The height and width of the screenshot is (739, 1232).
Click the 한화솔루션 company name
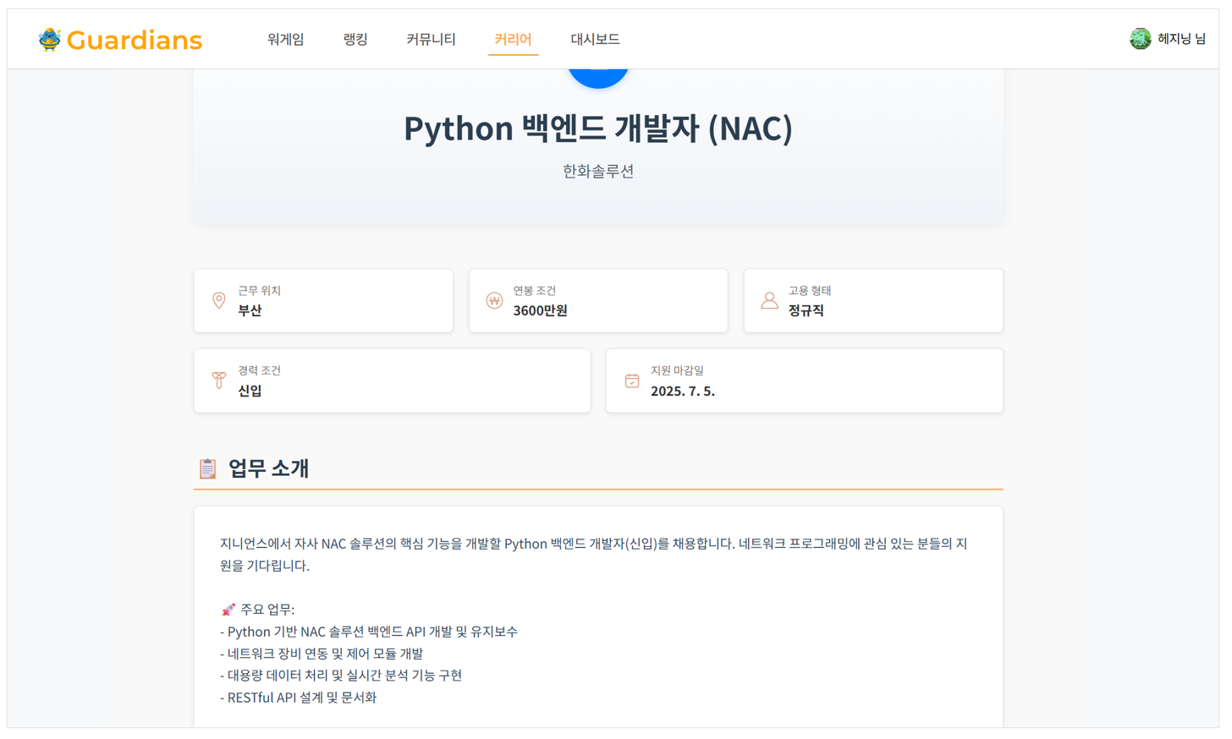[x=598, y=172]
